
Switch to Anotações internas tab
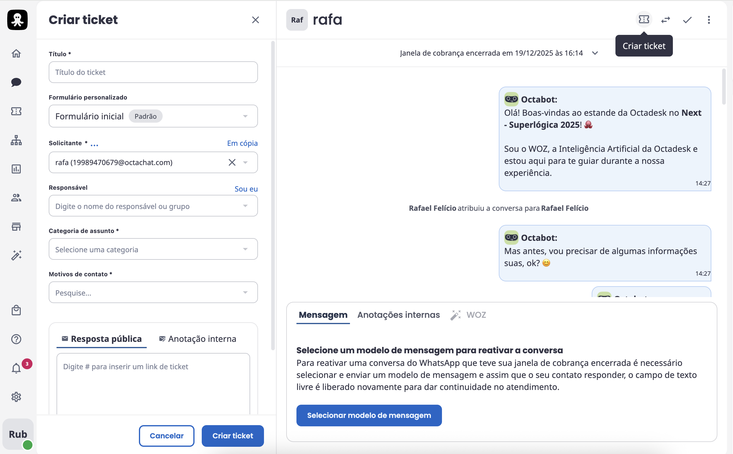pos(398,315)
